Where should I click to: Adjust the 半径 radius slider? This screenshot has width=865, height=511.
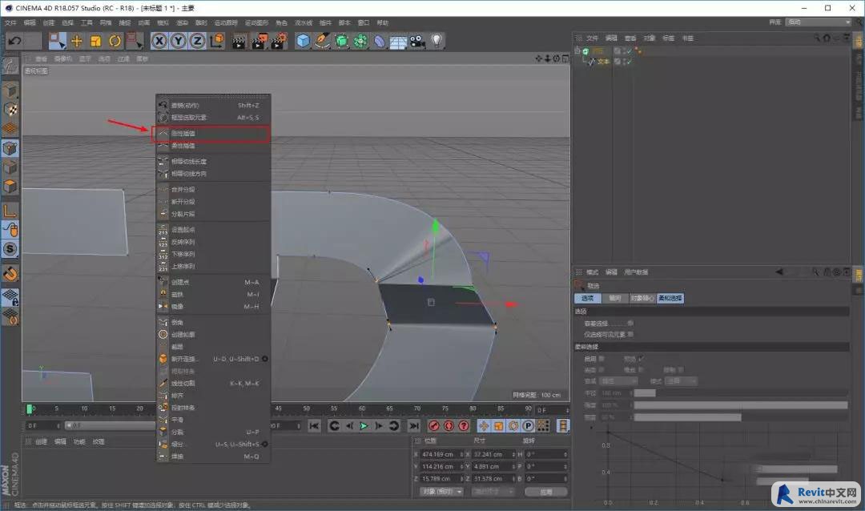(740, 393)
